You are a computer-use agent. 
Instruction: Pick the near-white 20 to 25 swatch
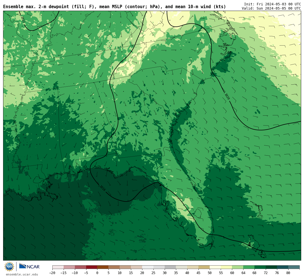click(x=148, y=267)
